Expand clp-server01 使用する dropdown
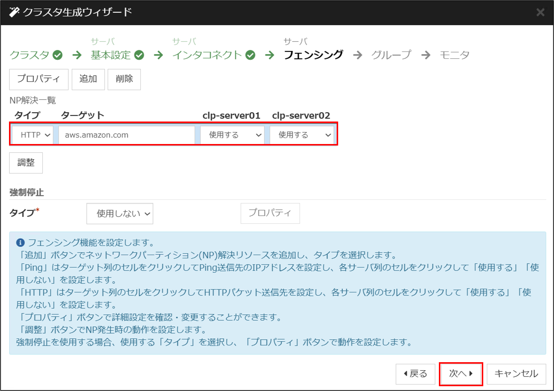The image size is (554, 391). [232, 135]
